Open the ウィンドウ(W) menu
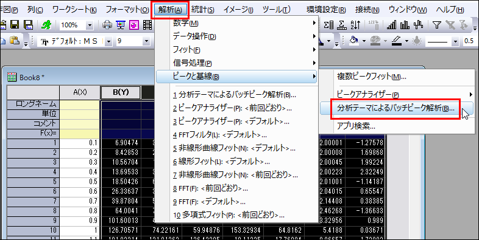This screenshot has width=479, height=240. click(408, 10)
